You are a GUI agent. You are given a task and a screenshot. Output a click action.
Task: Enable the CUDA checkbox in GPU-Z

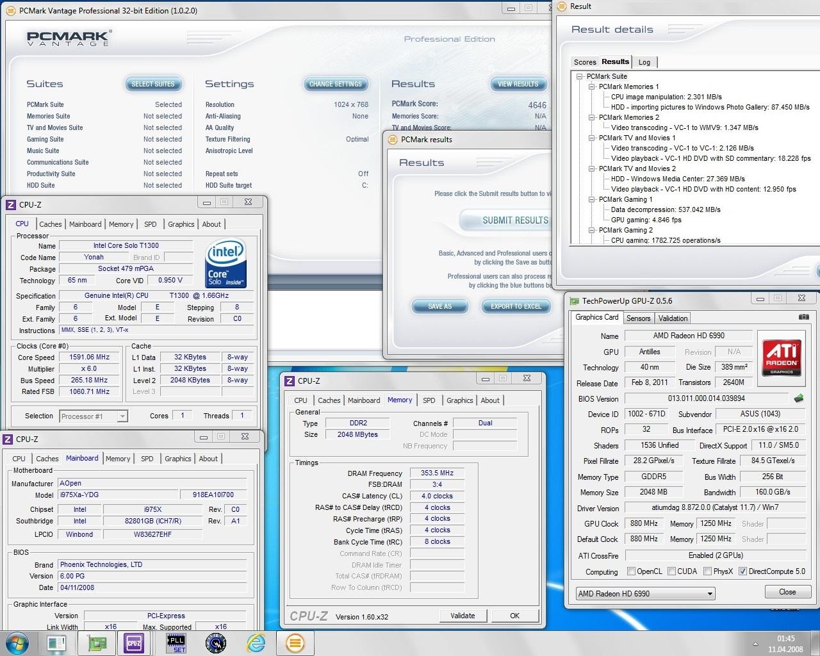672,571
